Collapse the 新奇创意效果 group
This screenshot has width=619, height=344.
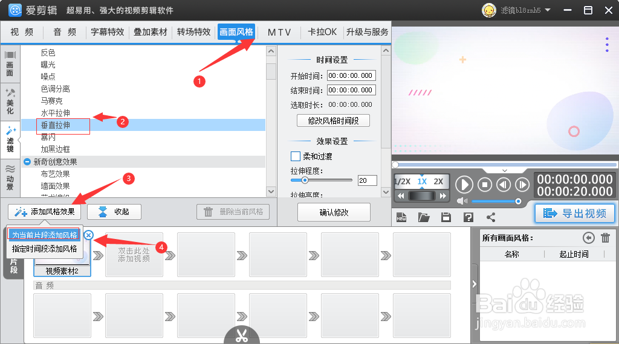pyautogui.click(x=27, y=162)
